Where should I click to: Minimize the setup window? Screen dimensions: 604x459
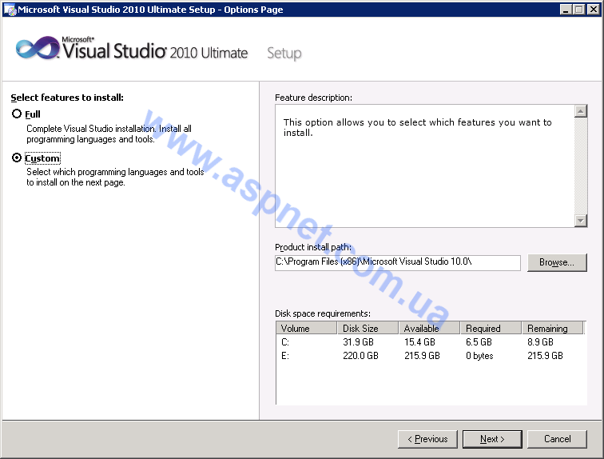point(566,10)
